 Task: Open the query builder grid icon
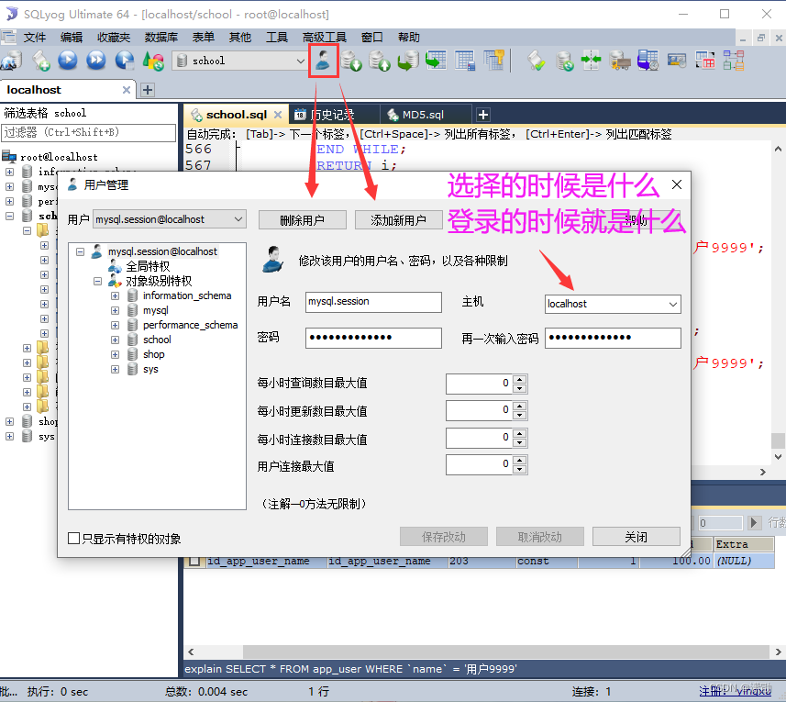click(x=704, y=61)
